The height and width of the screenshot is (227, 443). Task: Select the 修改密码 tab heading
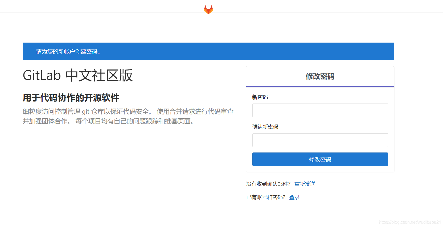(320, 76)
